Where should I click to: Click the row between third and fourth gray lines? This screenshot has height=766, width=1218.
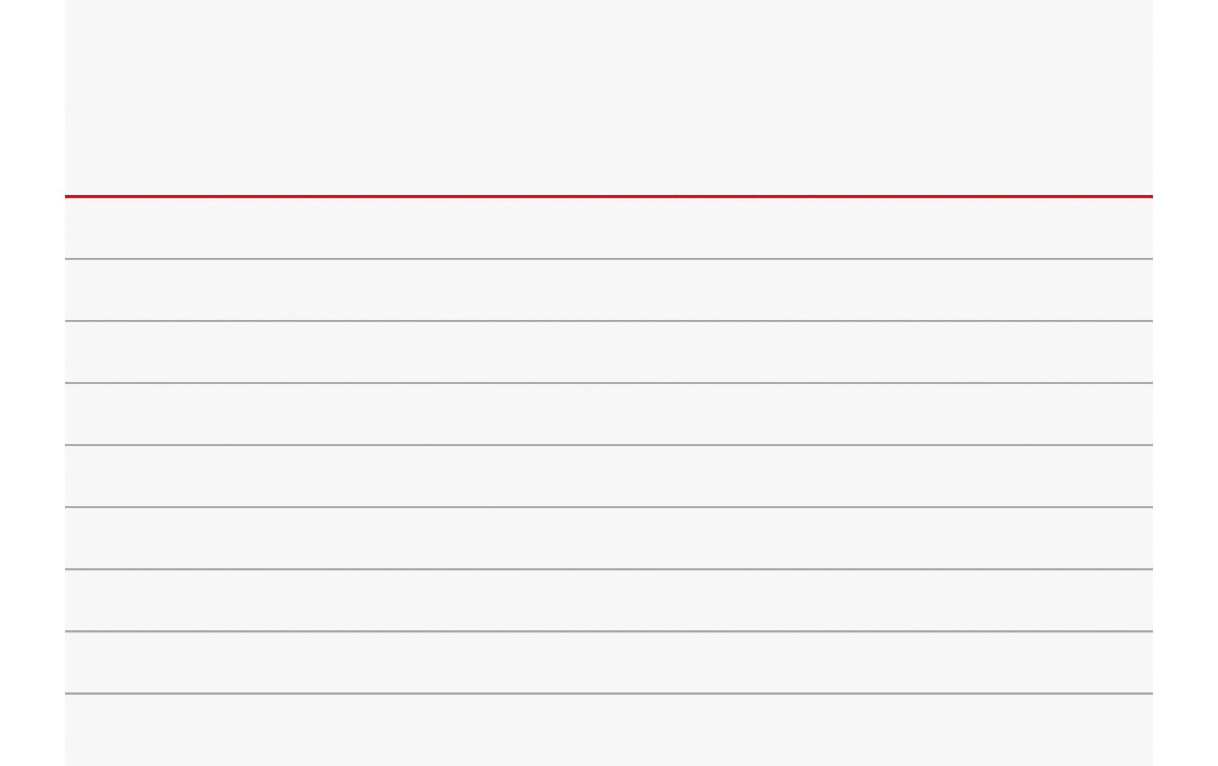tap(608, 414)
